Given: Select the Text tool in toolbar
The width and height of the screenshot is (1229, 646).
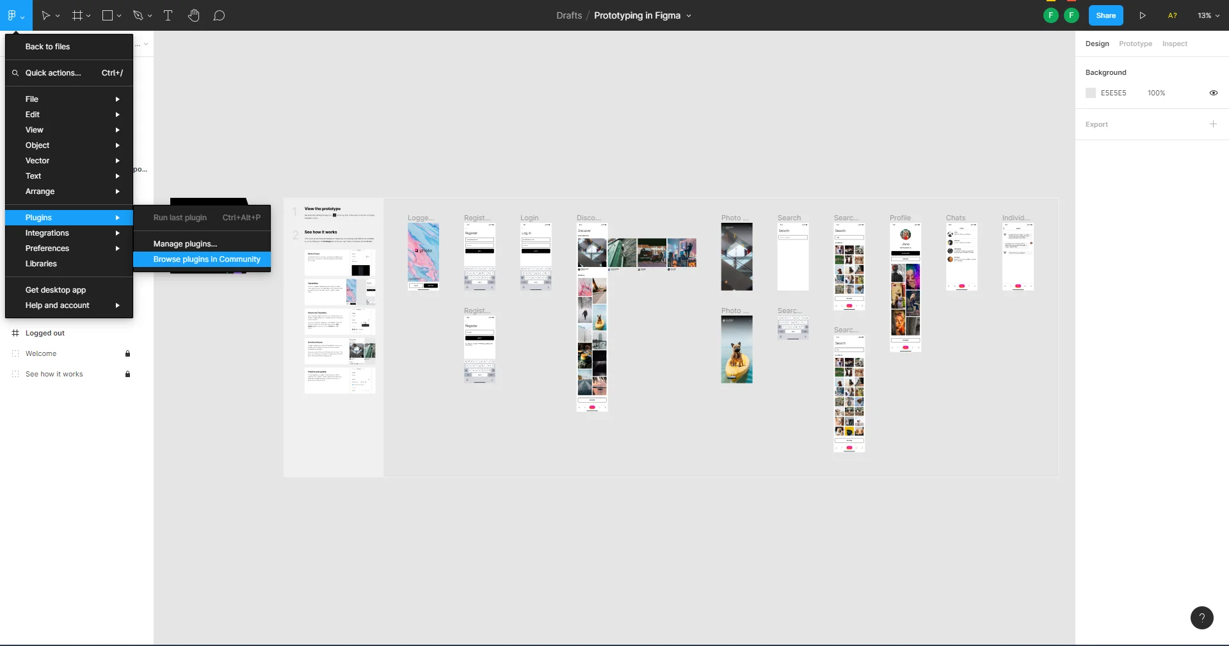Looking at the screenshot, I should 168,15.
